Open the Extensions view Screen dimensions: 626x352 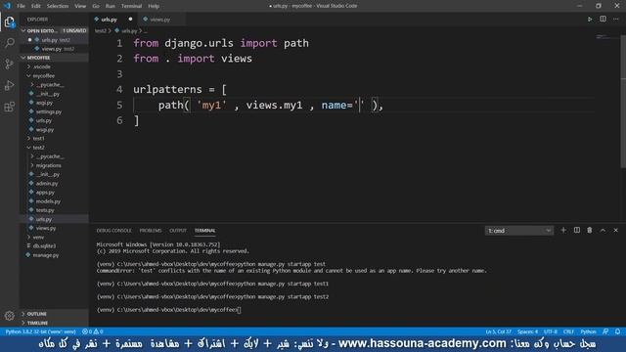pos(10,107)
